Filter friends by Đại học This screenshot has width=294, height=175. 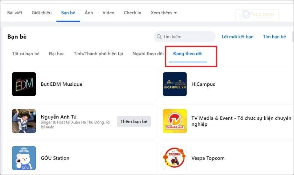click(57, 54)
